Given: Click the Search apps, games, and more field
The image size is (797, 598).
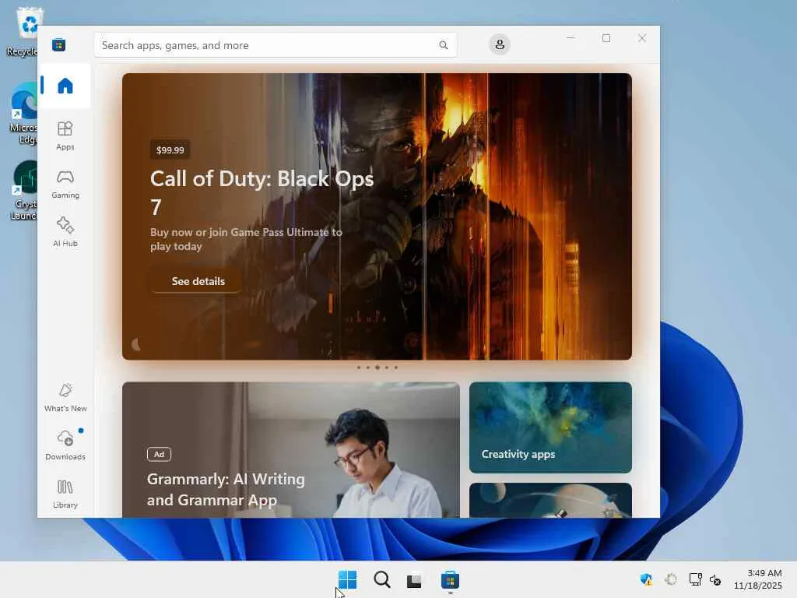Looking at the screenshot, I should [276, 45].
